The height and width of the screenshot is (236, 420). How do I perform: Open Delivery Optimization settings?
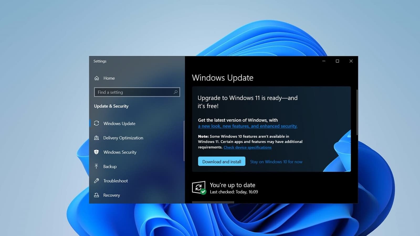click(x=123, y=138)
